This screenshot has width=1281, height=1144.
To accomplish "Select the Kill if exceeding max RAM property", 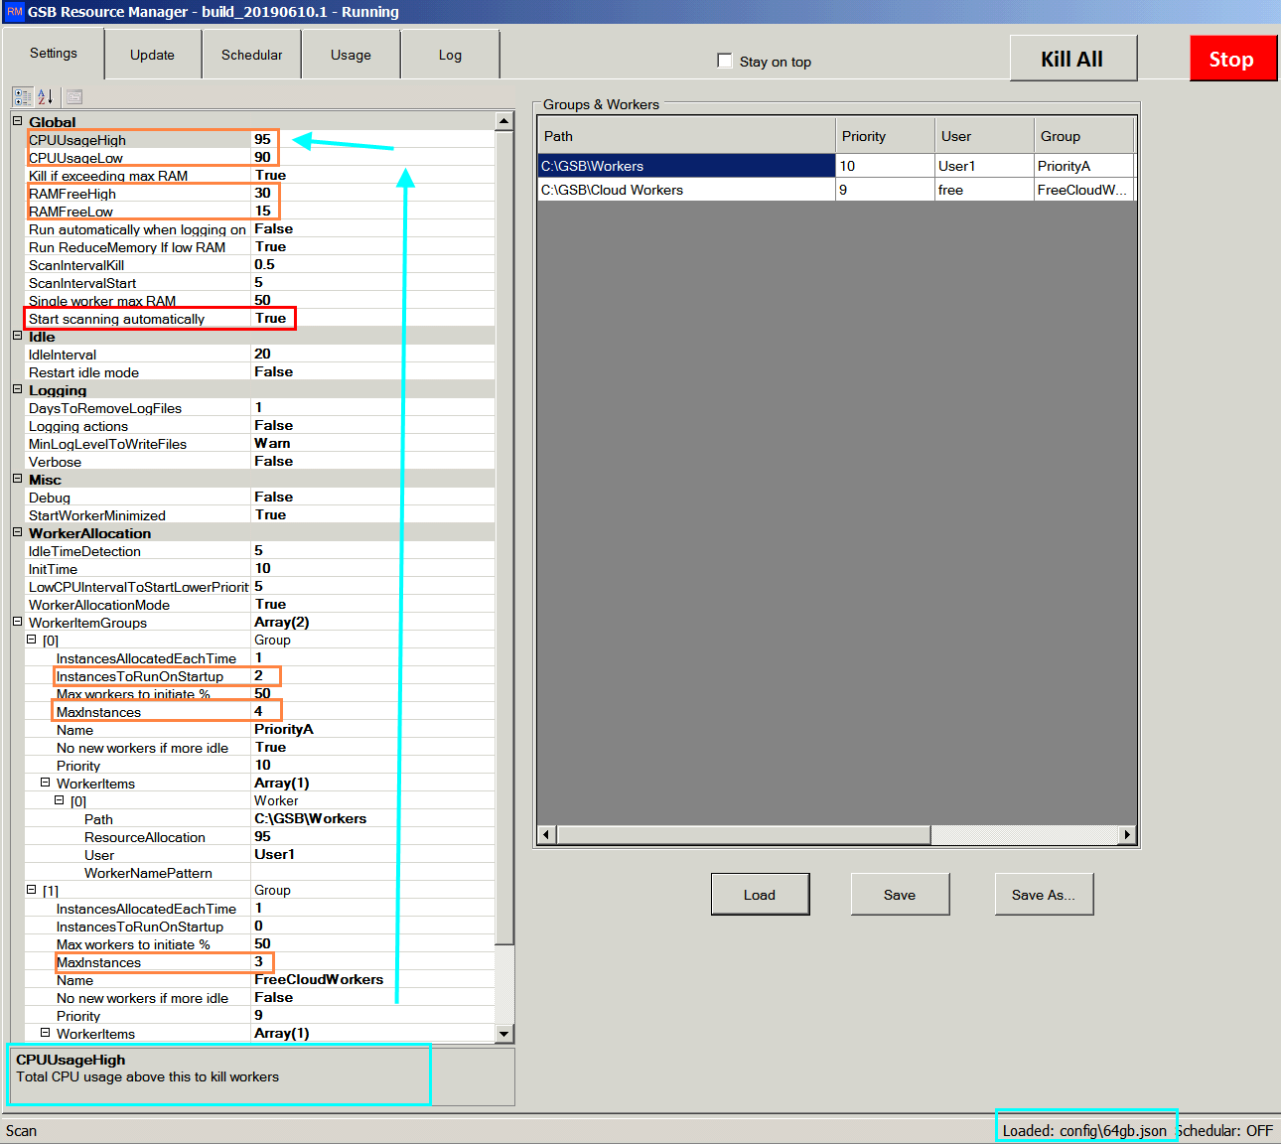I will pyautogui.click(x=259, y=175).
